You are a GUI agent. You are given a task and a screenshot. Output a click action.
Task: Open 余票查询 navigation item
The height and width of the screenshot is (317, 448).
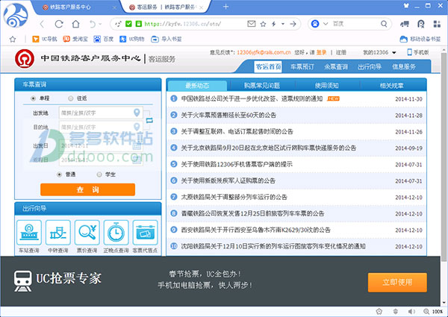tap(336, 67)
